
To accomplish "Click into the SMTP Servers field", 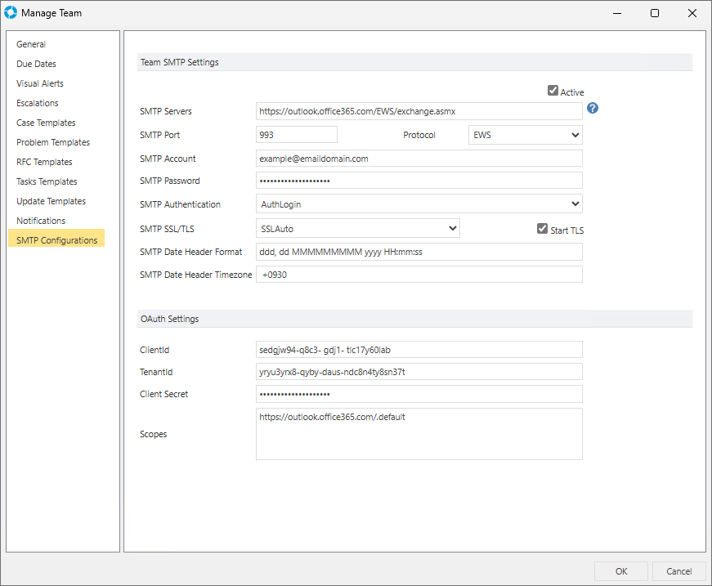I will pyautogui.click(x=419, y=111).
